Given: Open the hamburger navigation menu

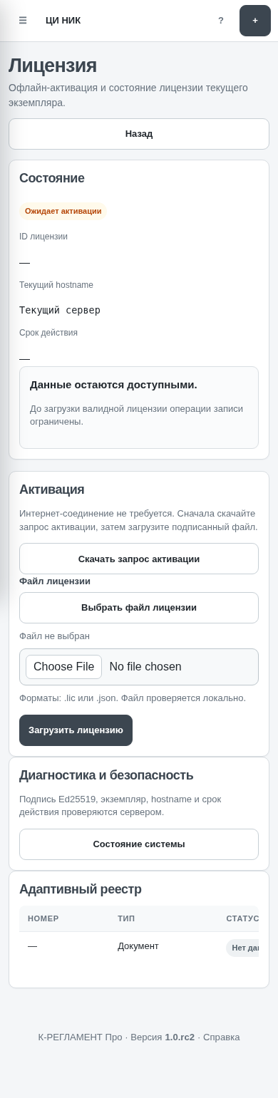Looking at the screenshot, I should pos(23,21).
